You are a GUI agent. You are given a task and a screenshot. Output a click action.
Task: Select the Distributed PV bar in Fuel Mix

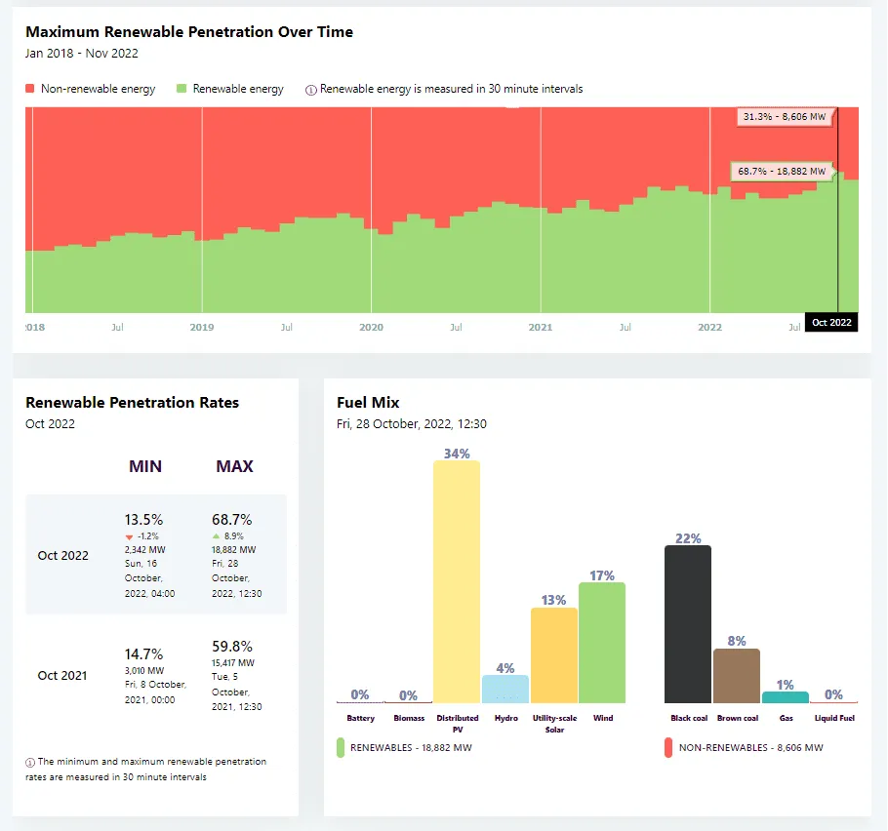click(x=457, y=580)
